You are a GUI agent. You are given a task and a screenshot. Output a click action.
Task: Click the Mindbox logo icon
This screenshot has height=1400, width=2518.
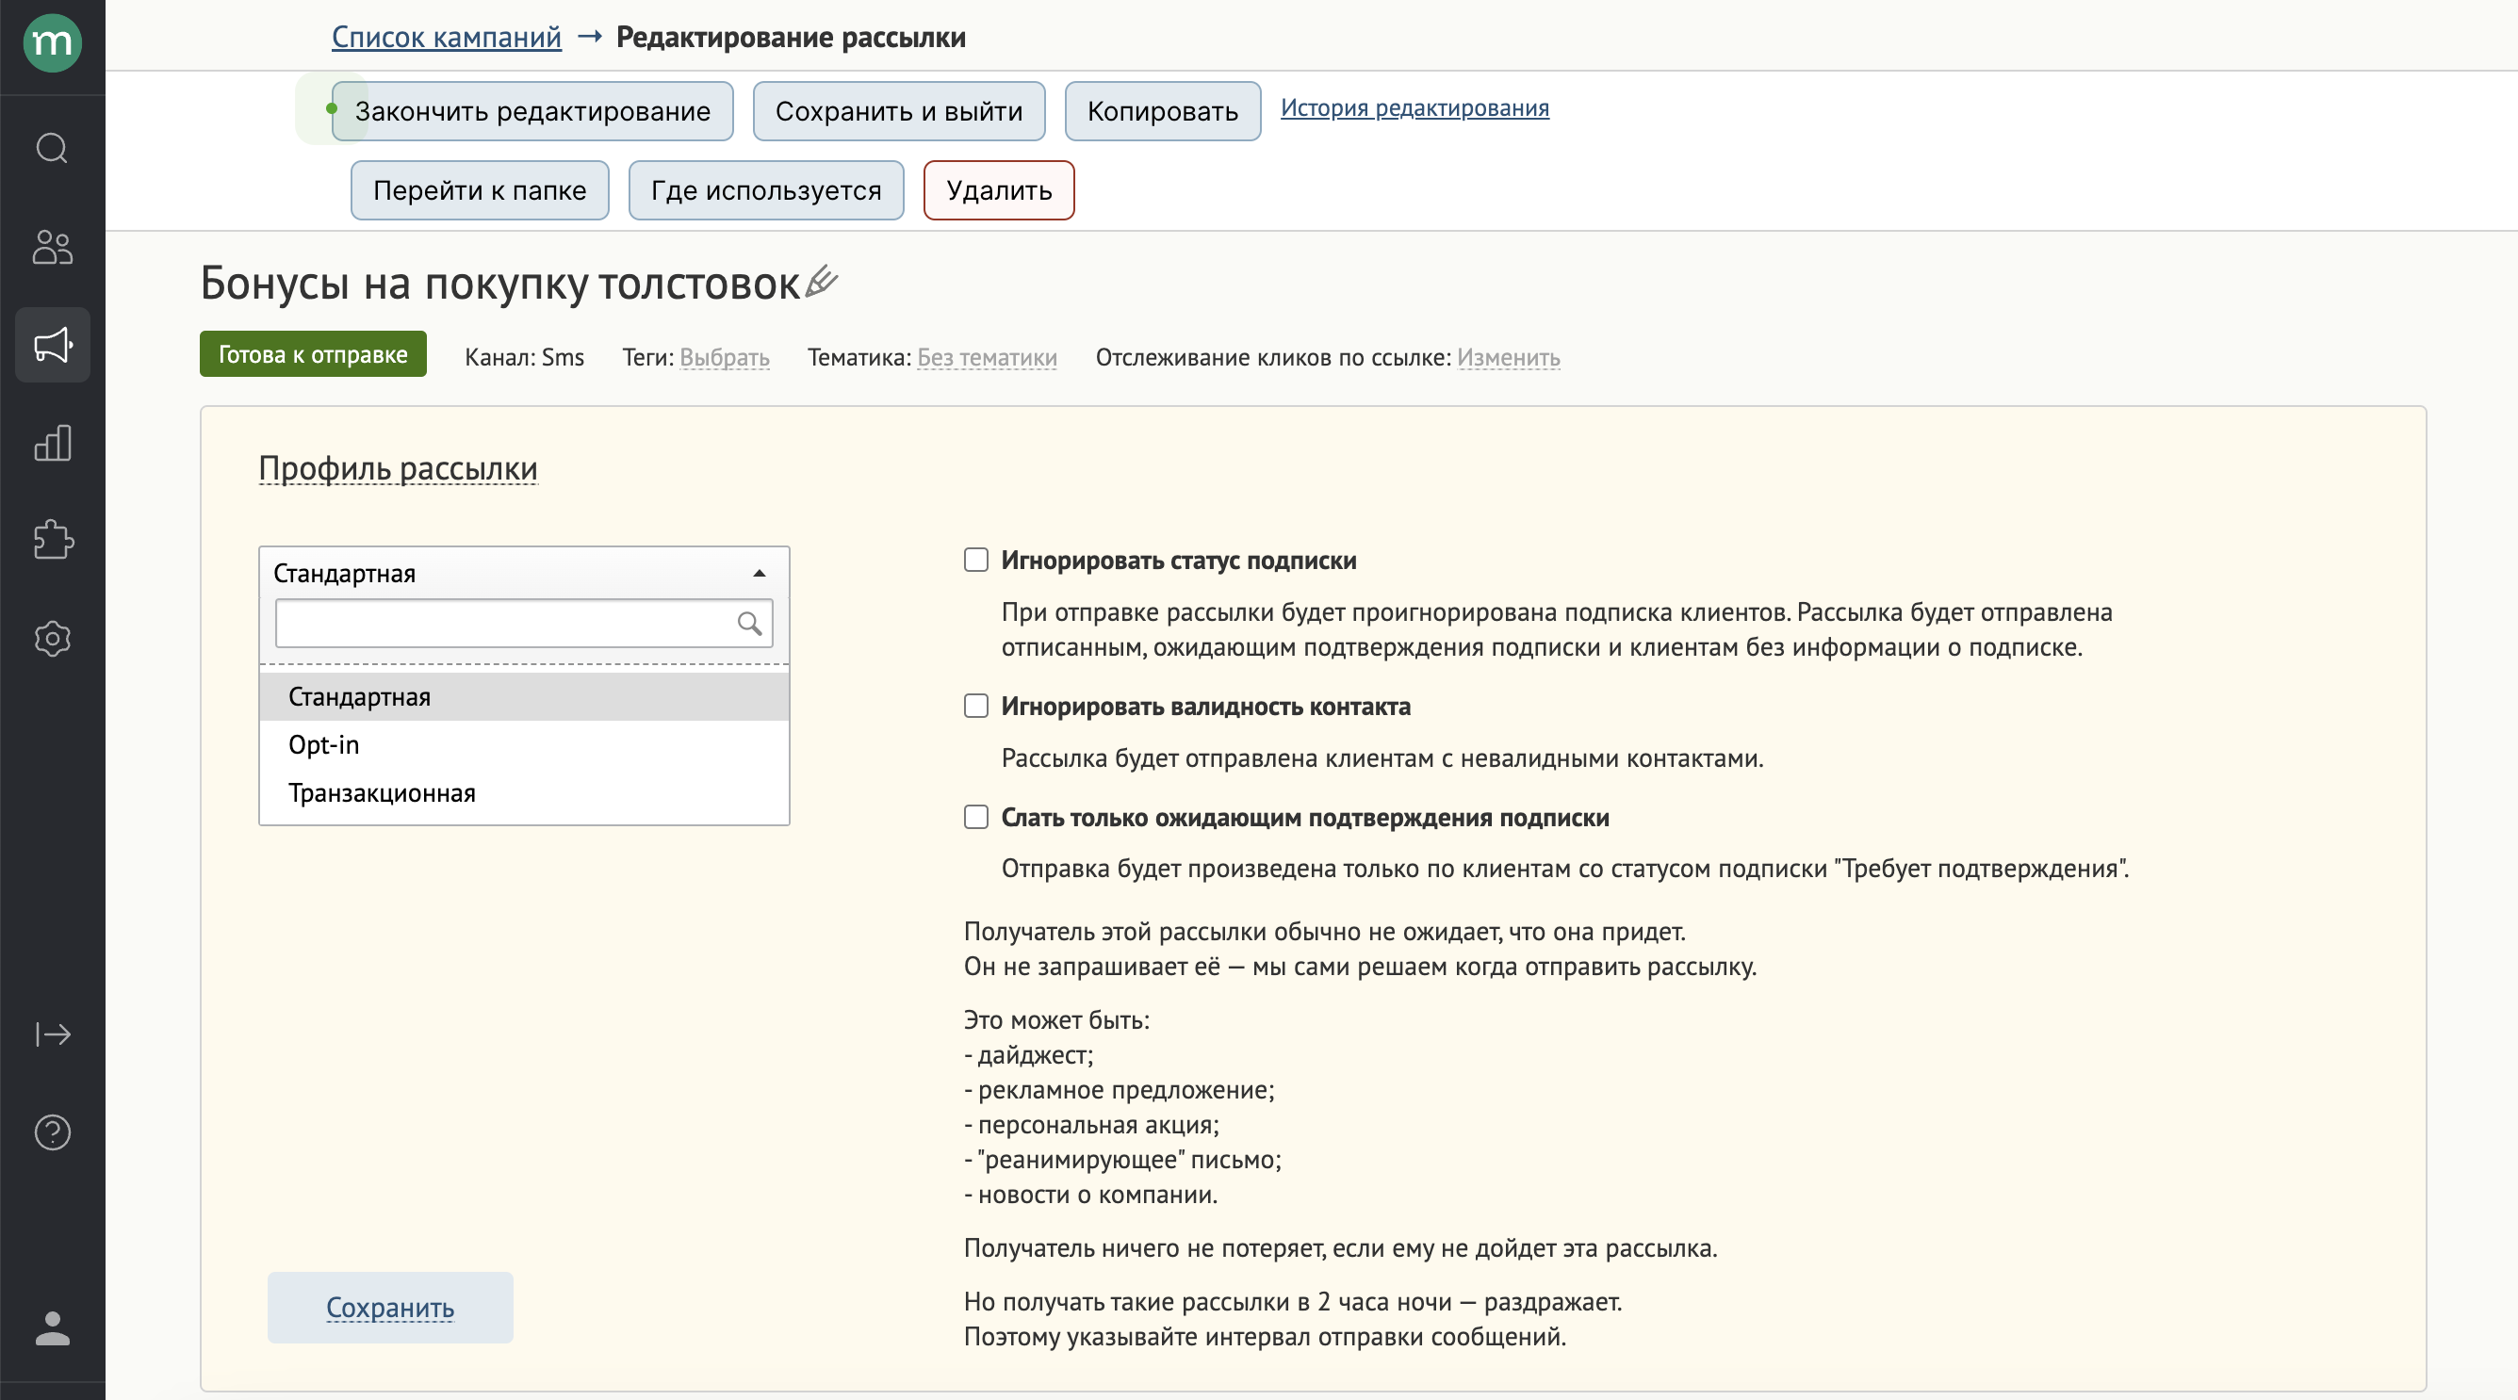click(x=52, y=43)
